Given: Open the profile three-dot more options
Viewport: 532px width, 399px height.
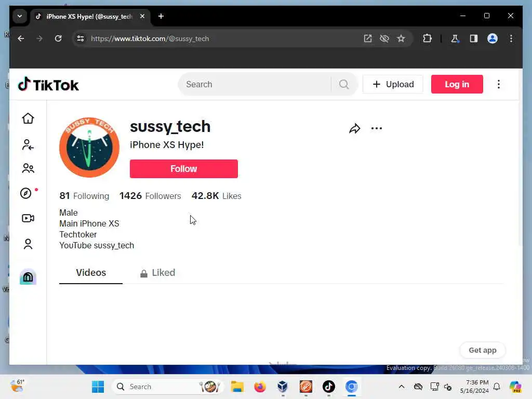Looking at the screenshot, I should click(x=377, y=128).
